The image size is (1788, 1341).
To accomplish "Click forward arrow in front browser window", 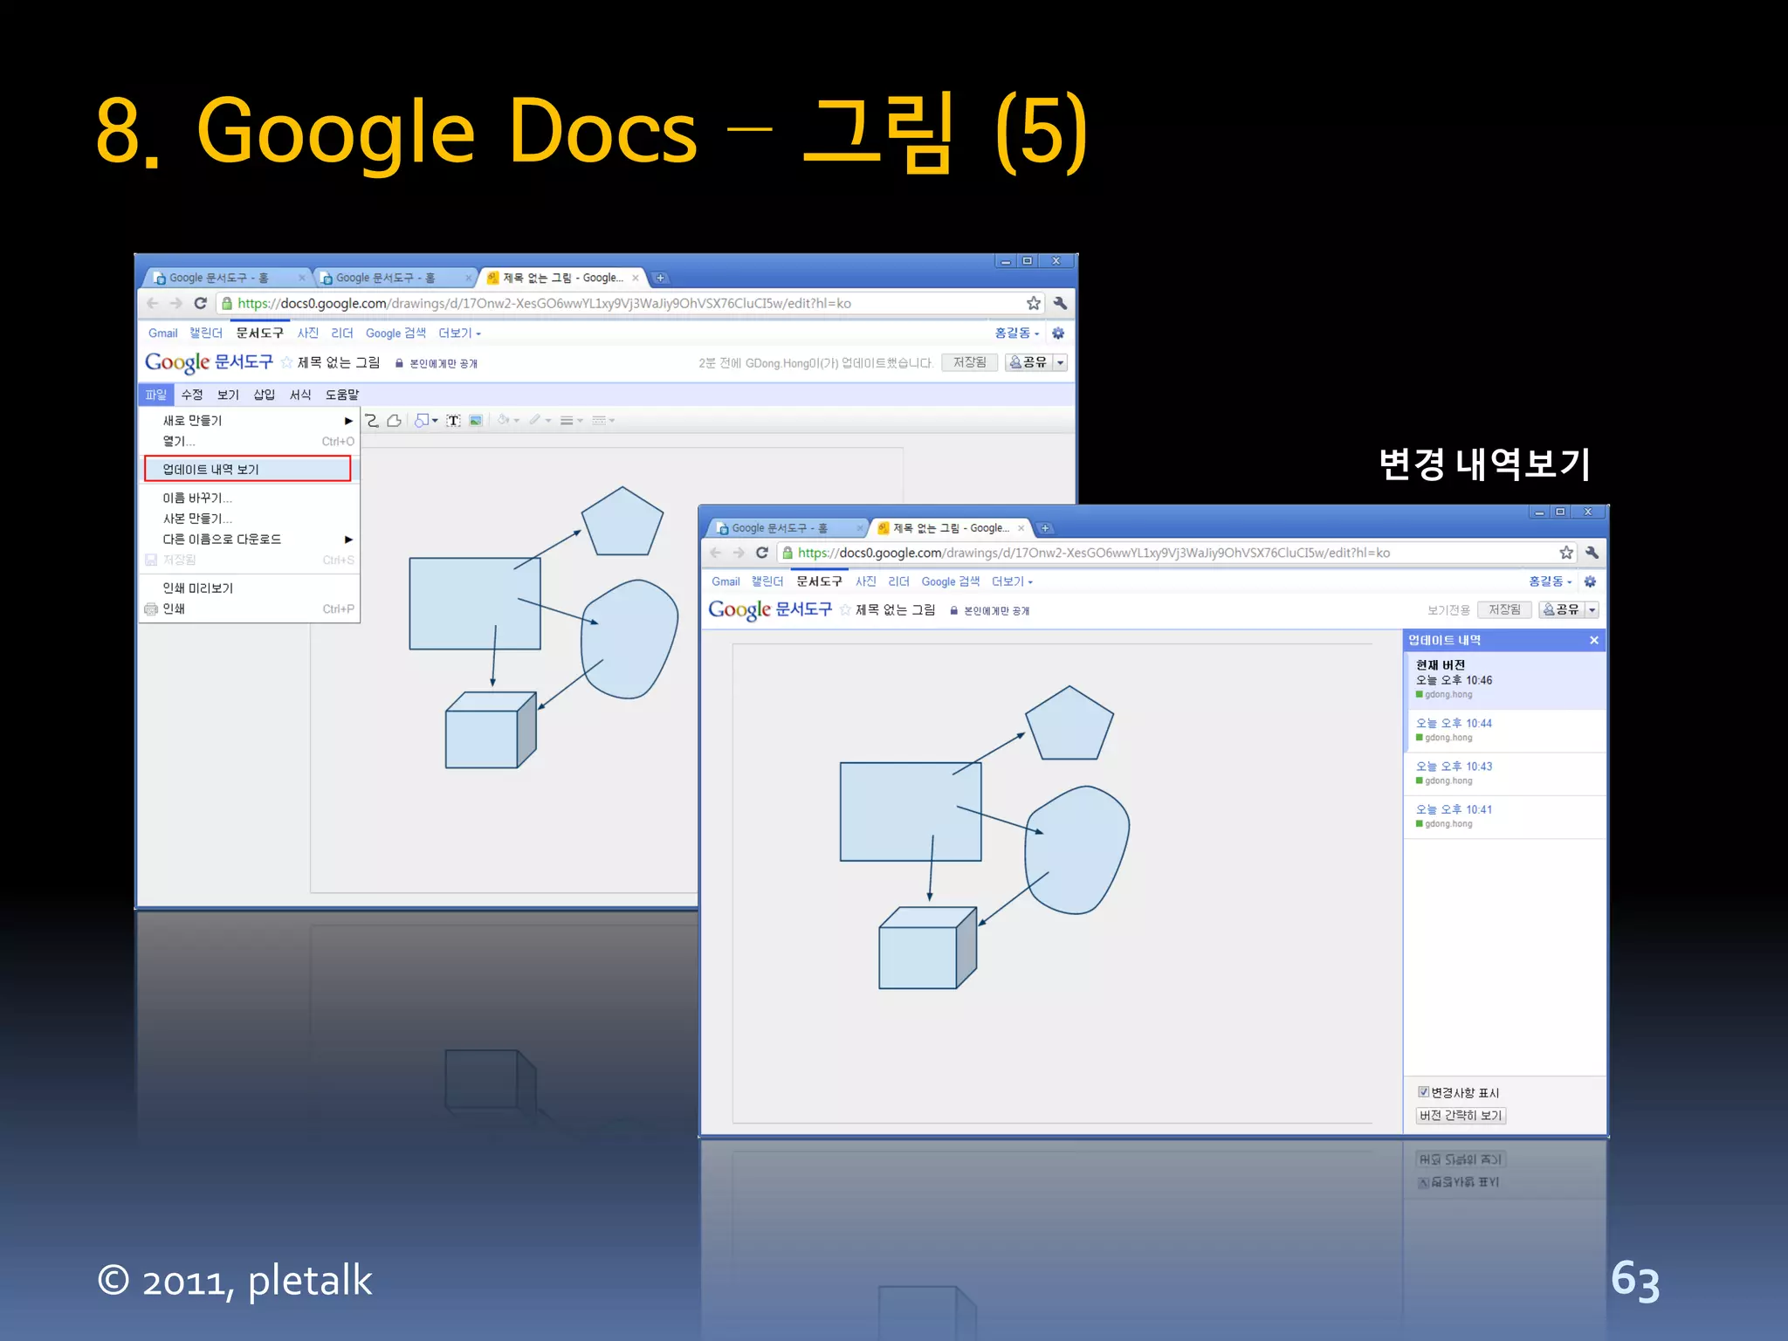I will 739,553.
